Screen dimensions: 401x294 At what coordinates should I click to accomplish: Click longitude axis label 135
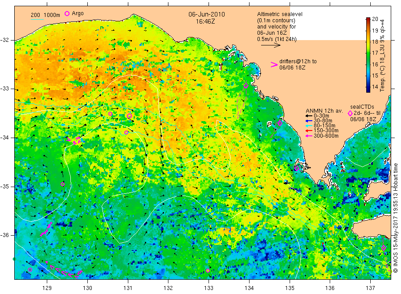coord(290,288)
